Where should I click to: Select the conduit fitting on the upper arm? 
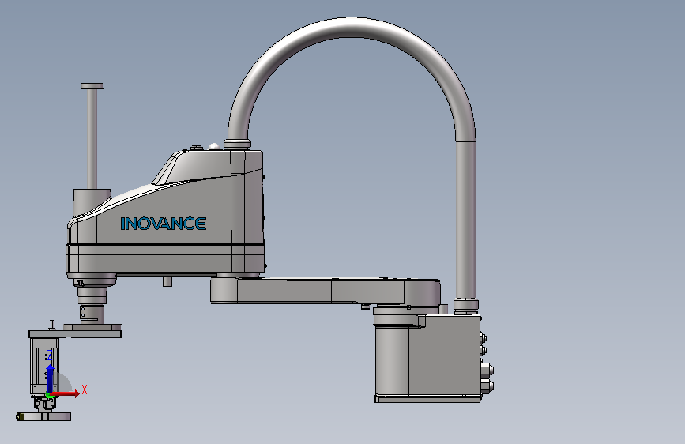point(237,145)
